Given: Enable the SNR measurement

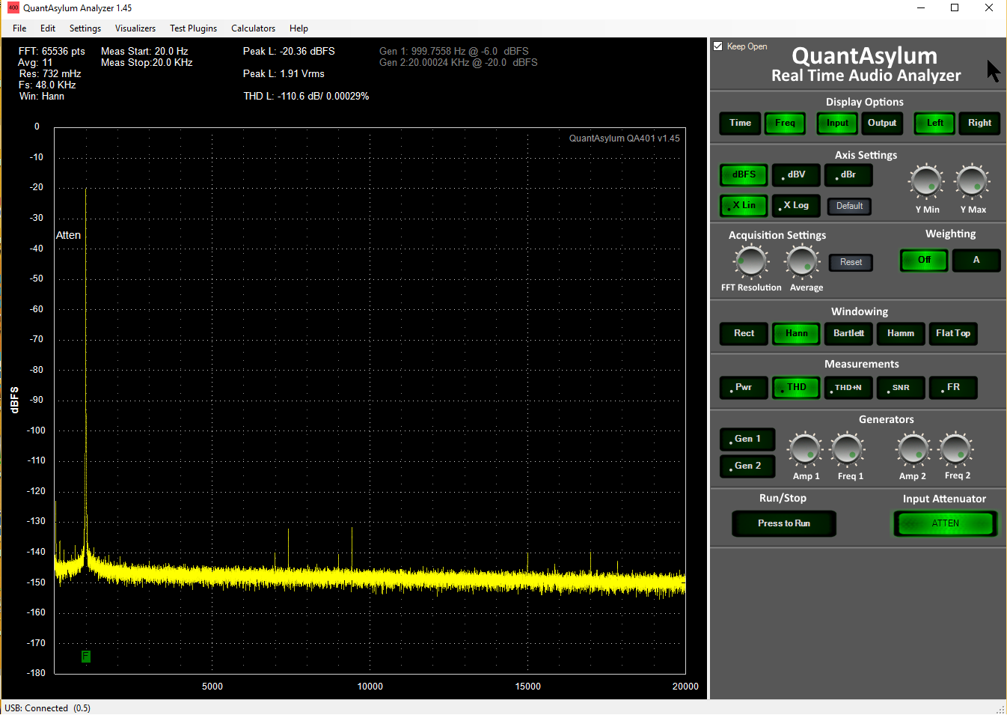Looking at the screenshot, I should 901,388.
